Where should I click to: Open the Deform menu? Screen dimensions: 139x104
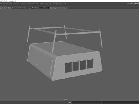(47, 3)
